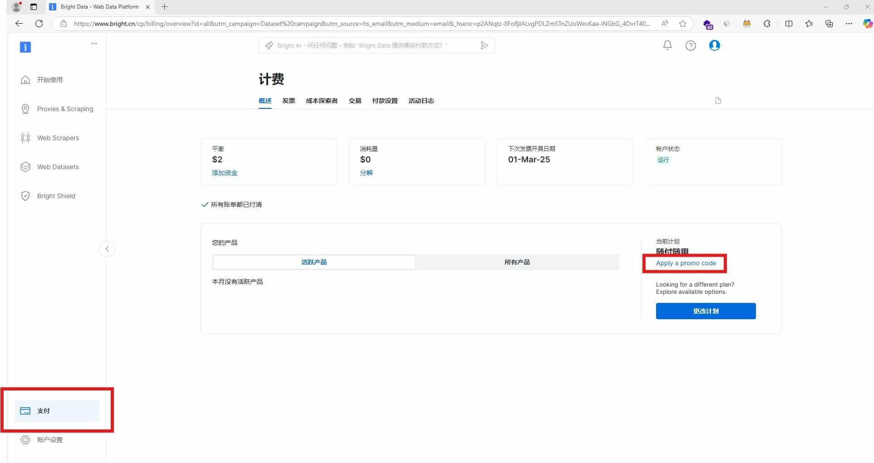Click the Bright Data logo icon
This screenshot has width=874, height=463.
[x=25, y=47]
